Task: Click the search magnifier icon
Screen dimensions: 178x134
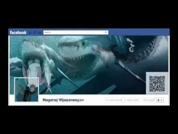Action: point(106,32)
